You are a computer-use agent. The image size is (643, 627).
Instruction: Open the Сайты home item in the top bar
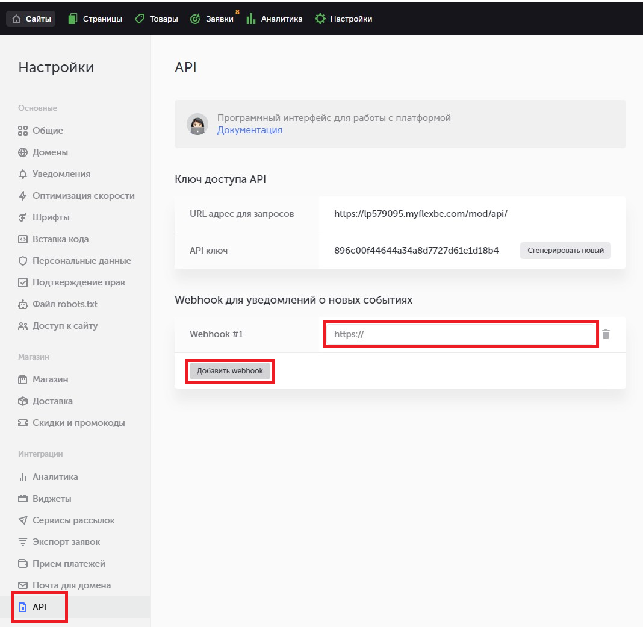click(31, 19)
